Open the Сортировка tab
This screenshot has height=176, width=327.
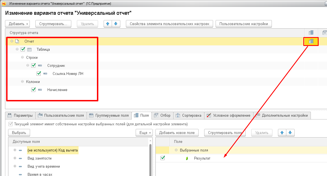[x=189, y=116]
